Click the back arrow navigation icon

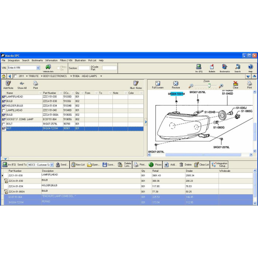click(10, 76)
